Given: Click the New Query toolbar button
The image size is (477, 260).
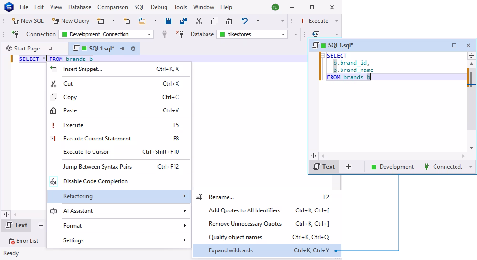Looking at the screenshot, I should (71, 21).
